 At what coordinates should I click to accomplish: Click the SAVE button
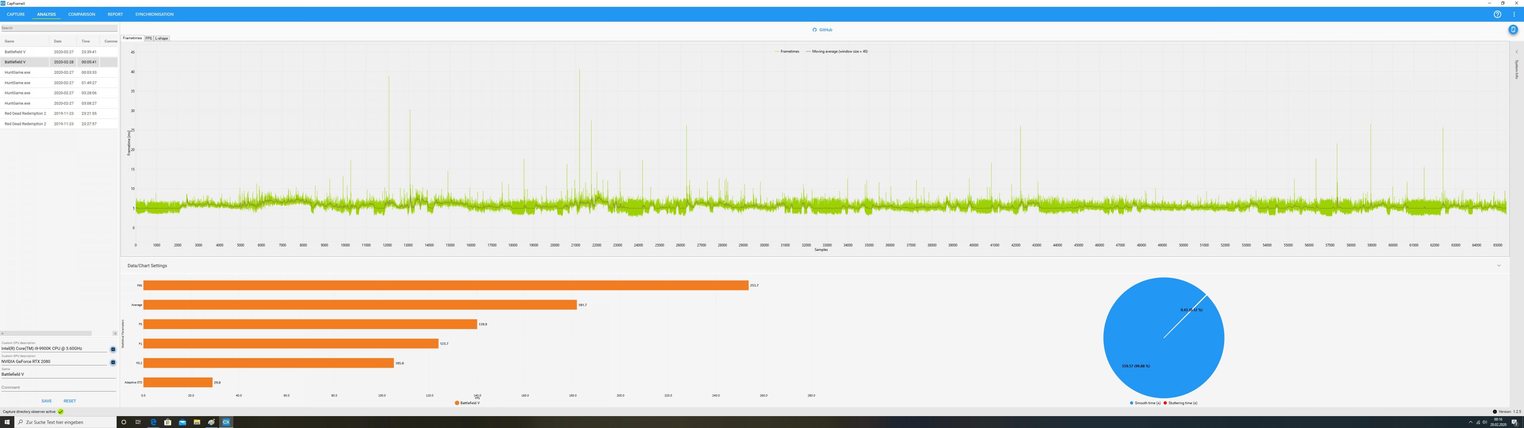click(46, 401)
